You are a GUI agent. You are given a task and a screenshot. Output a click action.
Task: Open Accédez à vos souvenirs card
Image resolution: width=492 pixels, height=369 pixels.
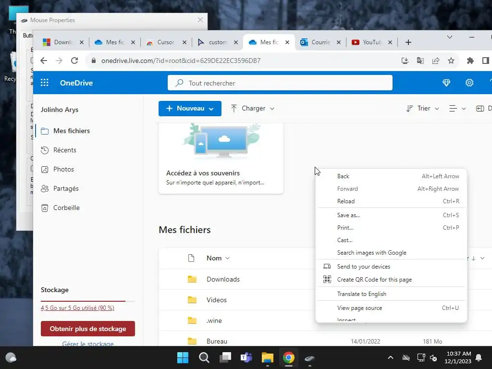click(221, 158)
